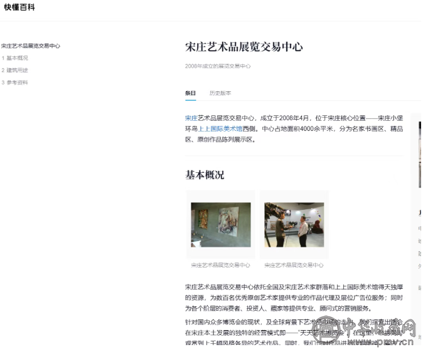This screenshot has height=352, width=423.
Task: Switch to the 条目 tab
Action: pos(190,93)
